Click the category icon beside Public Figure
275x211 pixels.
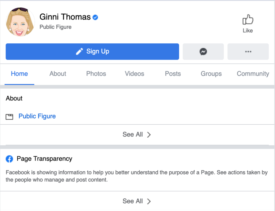pos(9,117)
